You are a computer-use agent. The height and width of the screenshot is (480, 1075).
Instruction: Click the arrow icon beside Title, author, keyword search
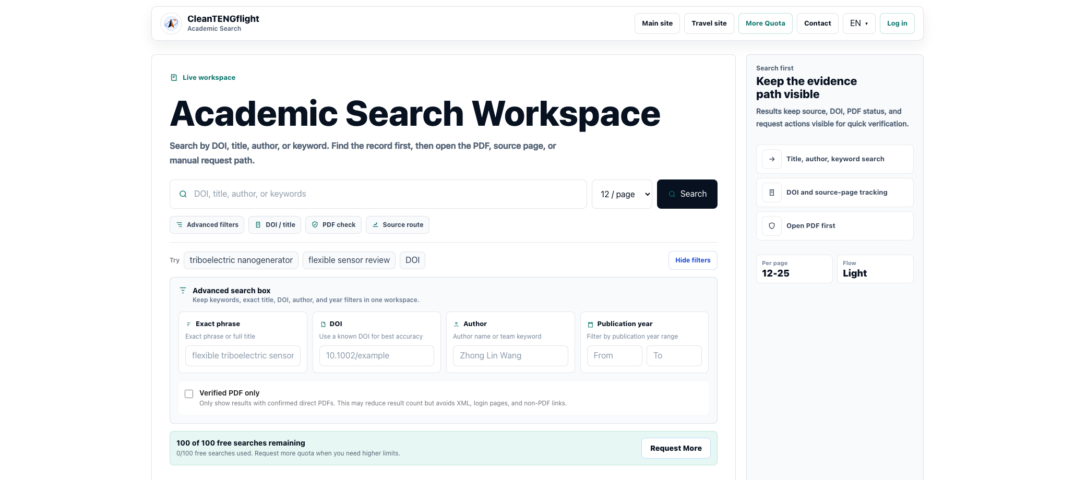pyautogui.click(x=772, y=159)
